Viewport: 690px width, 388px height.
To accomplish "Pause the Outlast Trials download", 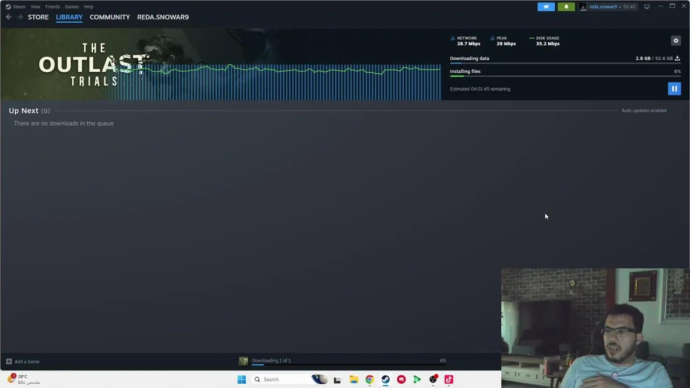I will pyautogui.click(x=674, y=89).
